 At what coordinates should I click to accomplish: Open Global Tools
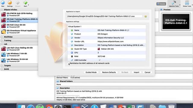pyautogui.click(x=187, y=3)
